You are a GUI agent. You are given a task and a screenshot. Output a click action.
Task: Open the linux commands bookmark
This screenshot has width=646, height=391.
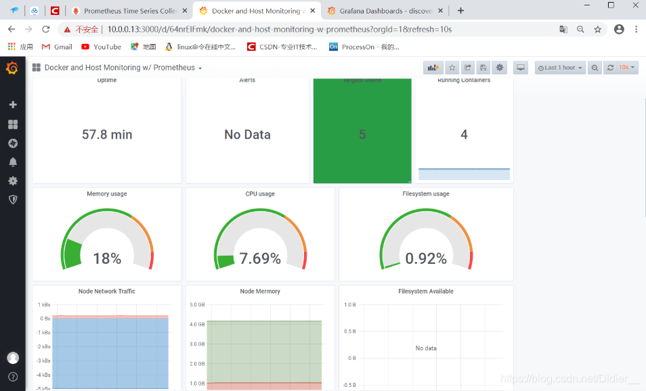[x=200, y=47]
